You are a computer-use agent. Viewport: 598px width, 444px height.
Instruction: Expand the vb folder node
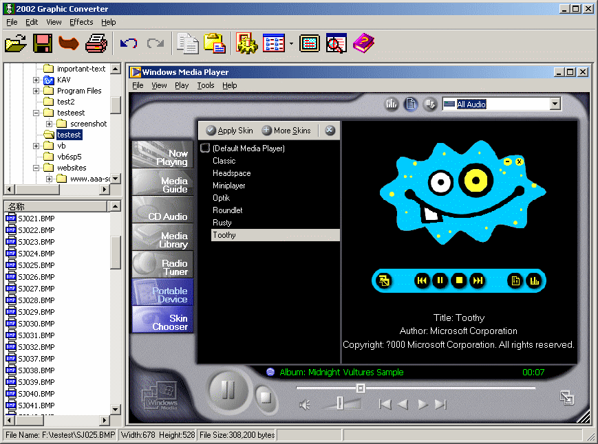point(36,146)
